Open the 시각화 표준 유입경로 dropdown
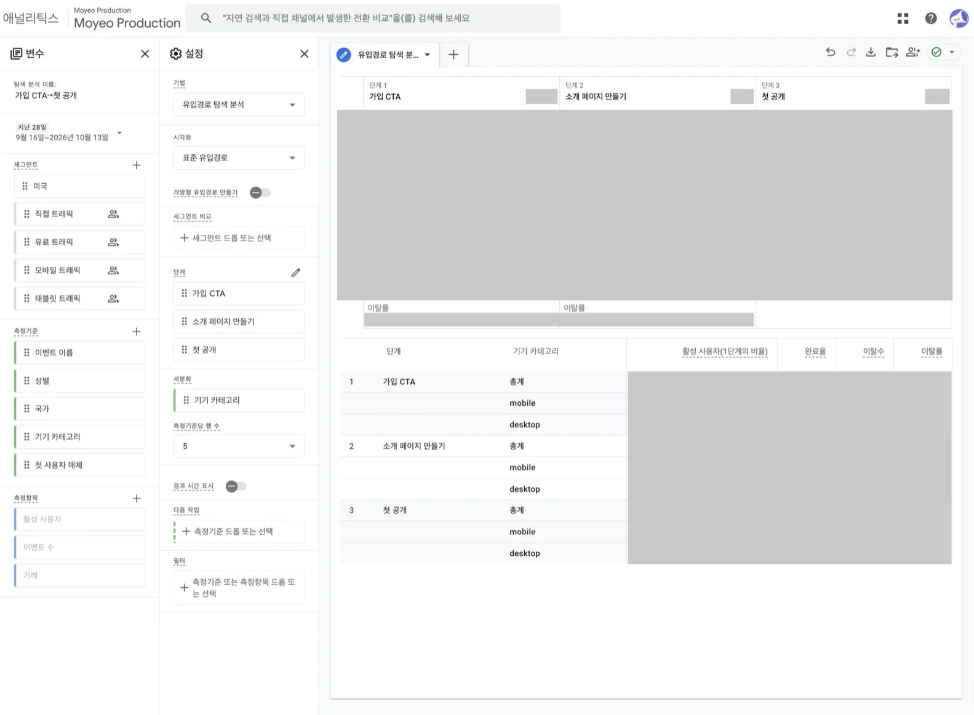The height and width of the screenshot is (715, 974). pos(239,158)
